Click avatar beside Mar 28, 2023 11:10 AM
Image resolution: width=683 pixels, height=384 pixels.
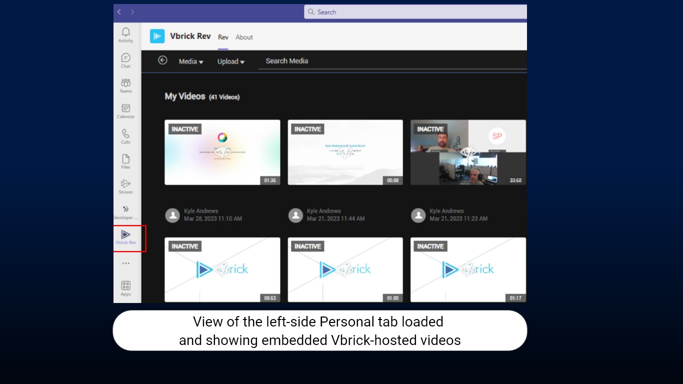click(172, 215)
